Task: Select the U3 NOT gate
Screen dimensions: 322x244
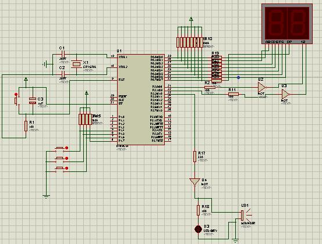Action: tap(286, 94)
